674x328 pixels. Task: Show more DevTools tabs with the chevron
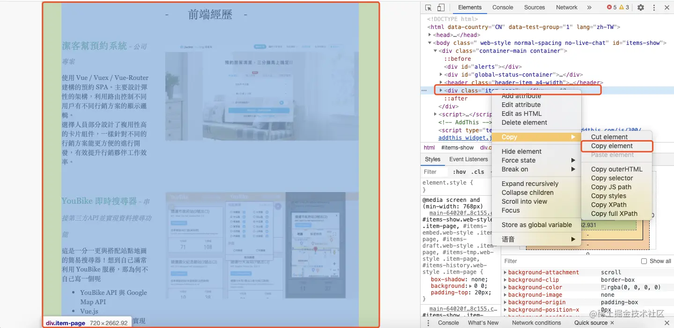click(589, 7)
